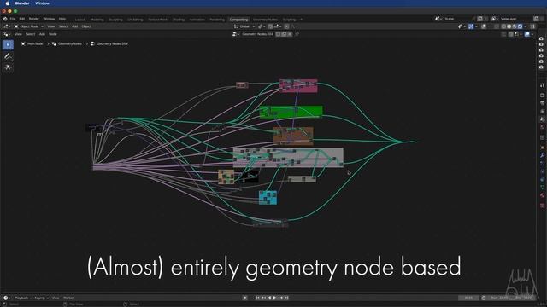547x307 pixels.
Task: Click the Blender logo icon in the top bar
Action: pyautogui.click(x=5, y=19)
